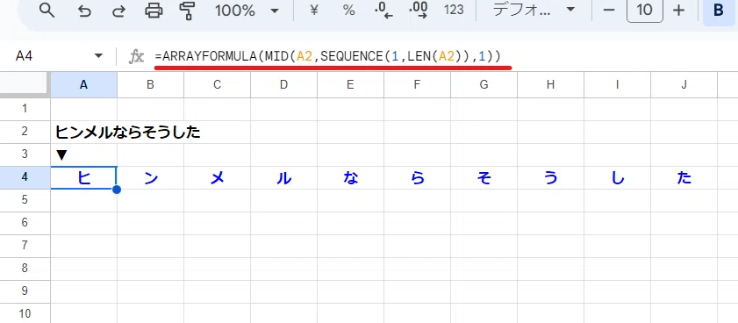Select cell H4 containing う
Screen dimensions: 738x323
point(551,178)
